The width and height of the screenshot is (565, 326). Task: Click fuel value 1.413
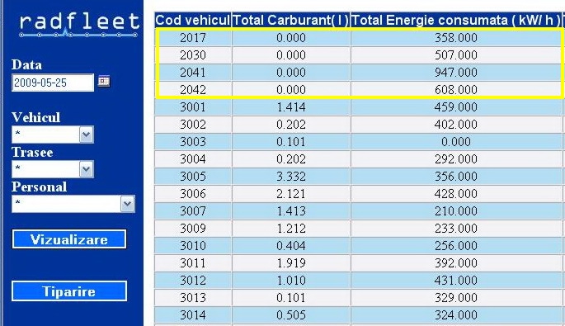(291, 210)
